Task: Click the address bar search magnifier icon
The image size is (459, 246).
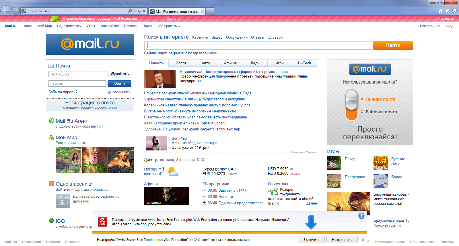Action: 130,11
